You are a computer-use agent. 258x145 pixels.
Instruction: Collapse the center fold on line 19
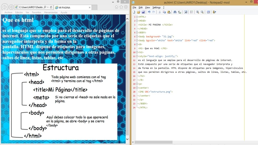coord(137,88)
